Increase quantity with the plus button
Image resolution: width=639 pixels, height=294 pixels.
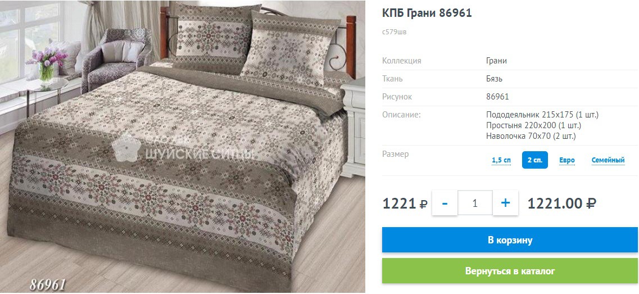point(505,203)
